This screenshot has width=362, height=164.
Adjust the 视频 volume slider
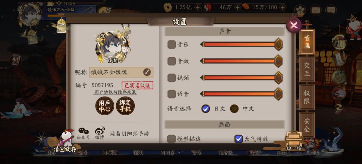click(x=241, y=78)
